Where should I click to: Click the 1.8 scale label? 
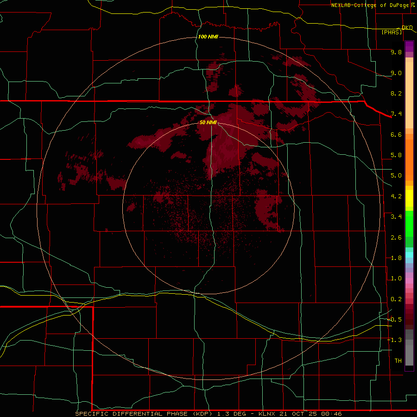[x=396, y=258]
